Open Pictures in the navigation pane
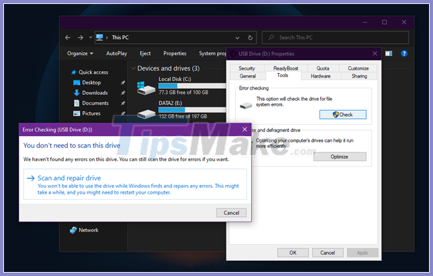Screen dimensions: 433x276 [x=86, y=113]
